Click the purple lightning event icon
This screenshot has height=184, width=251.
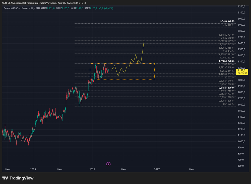pyautogui.click(x=108, y=164)
